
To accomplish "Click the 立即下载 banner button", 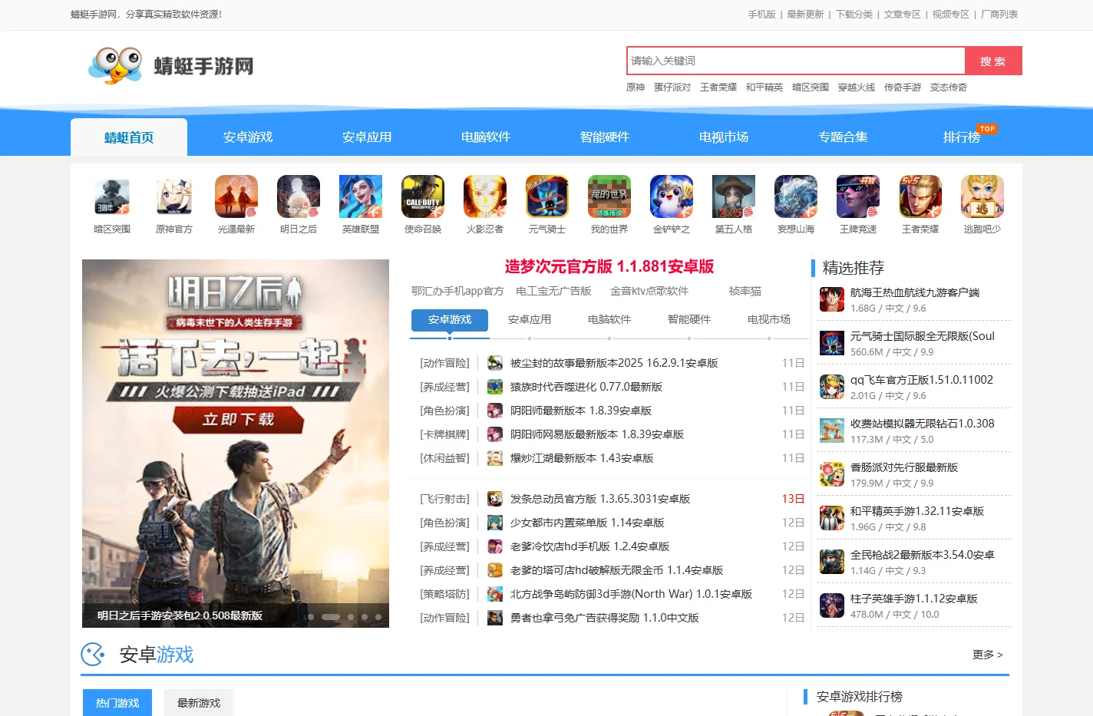I will pos(238,420).
